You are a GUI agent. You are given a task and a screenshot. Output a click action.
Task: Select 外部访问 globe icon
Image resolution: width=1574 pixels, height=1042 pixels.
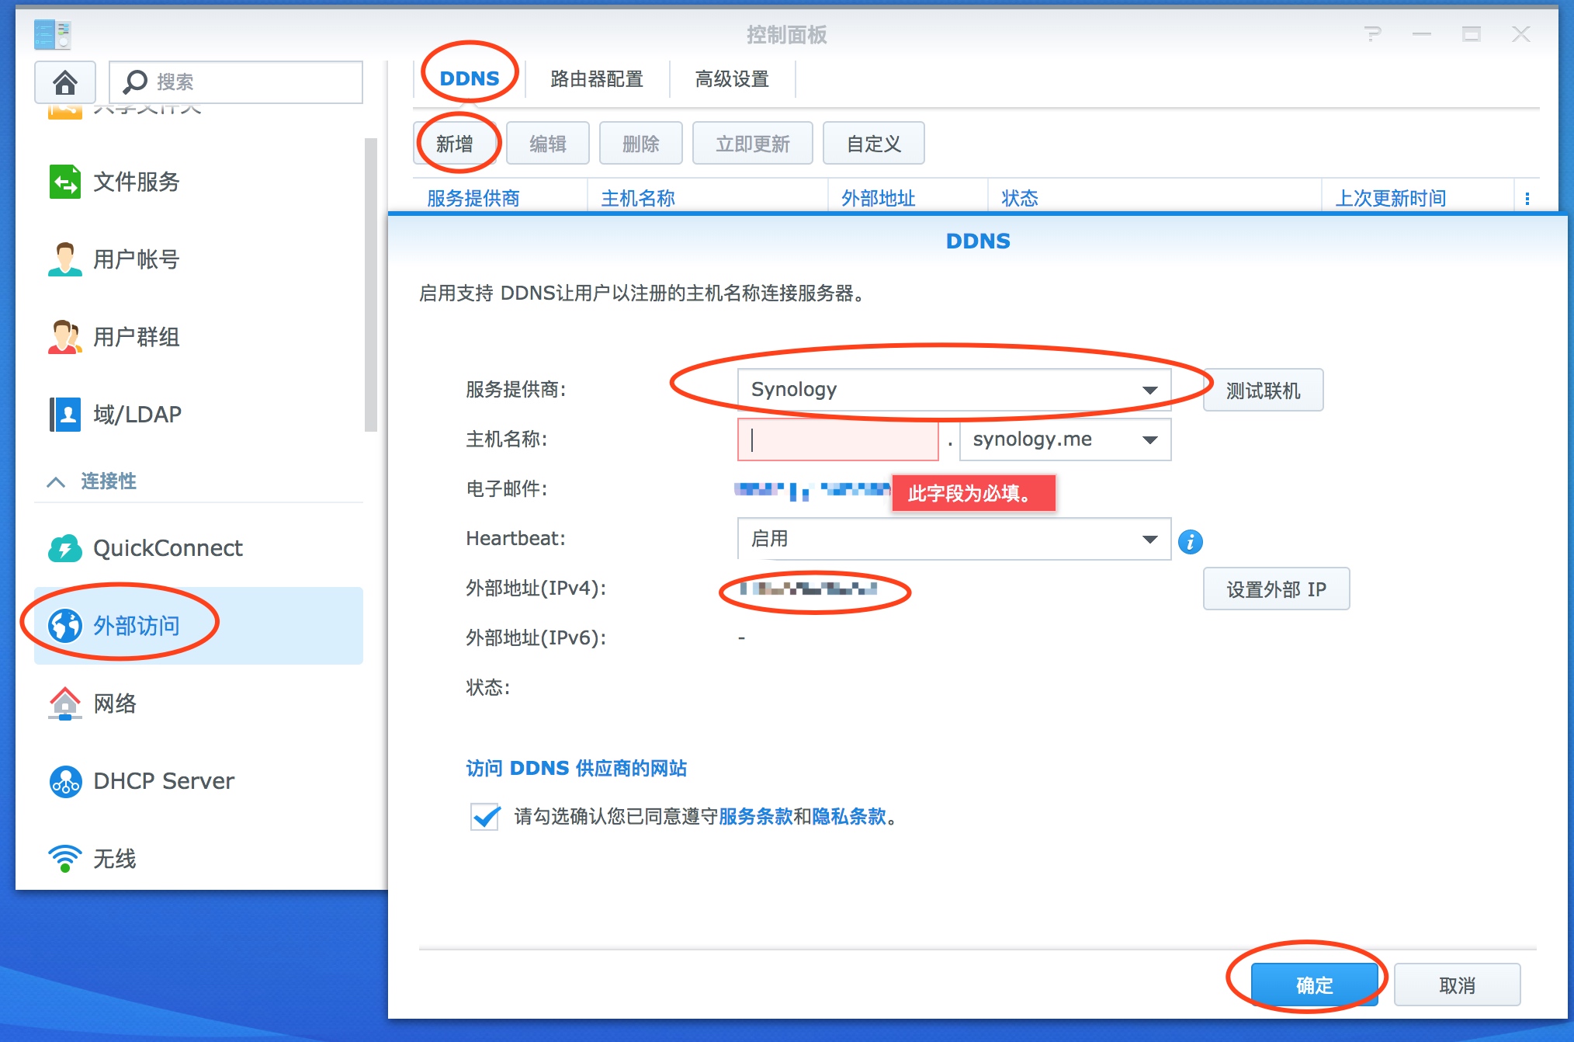pos(64,626)
